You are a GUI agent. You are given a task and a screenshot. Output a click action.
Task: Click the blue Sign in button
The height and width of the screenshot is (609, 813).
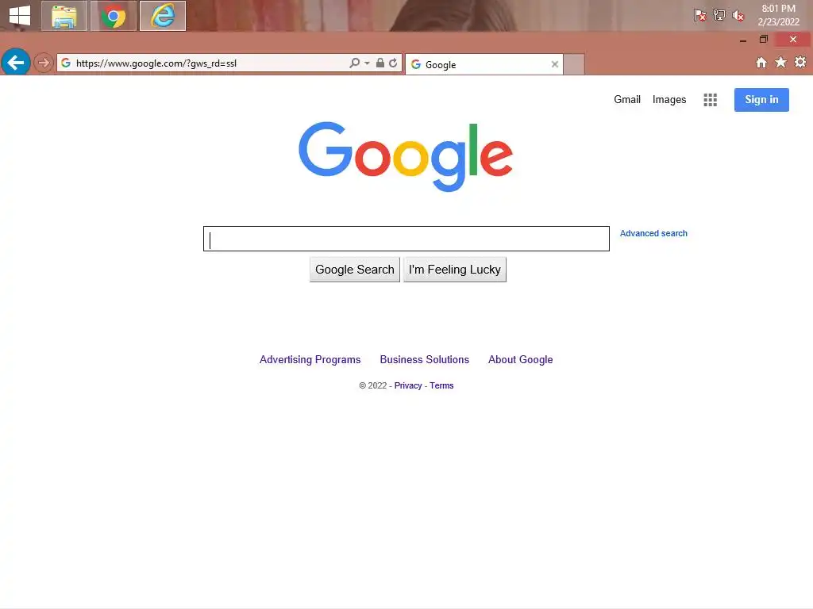[x=761, y=100]
